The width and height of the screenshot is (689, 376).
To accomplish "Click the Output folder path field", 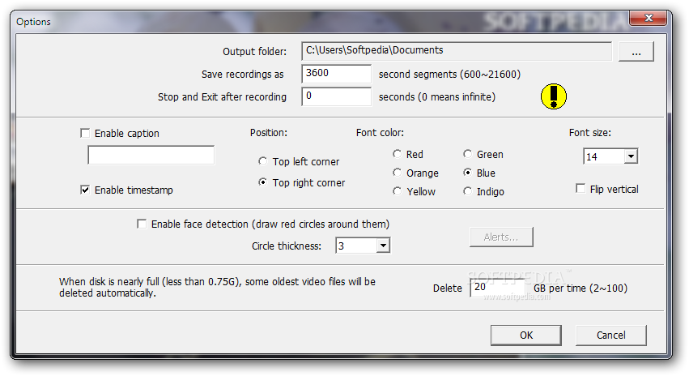I will click(457, 51).
